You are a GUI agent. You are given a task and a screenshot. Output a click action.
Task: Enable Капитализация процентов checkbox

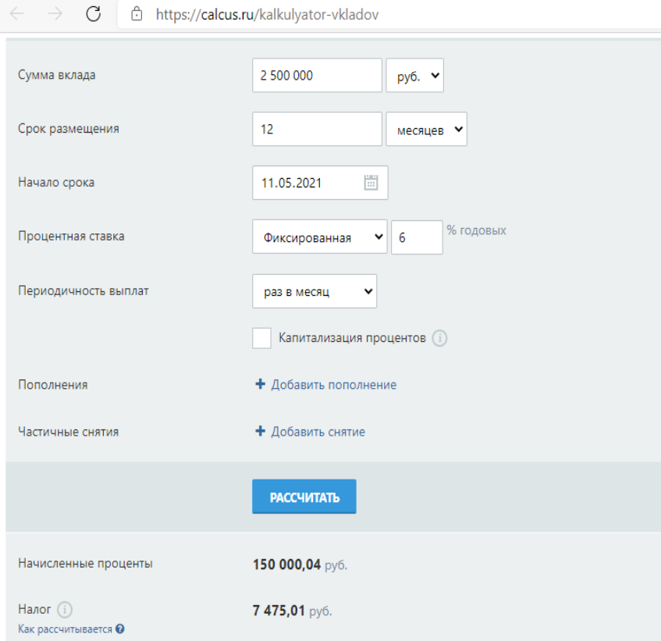point(261,338)
